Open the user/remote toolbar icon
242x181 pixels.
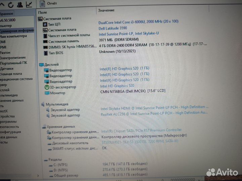pyautogui.click(x=20, y=4)
